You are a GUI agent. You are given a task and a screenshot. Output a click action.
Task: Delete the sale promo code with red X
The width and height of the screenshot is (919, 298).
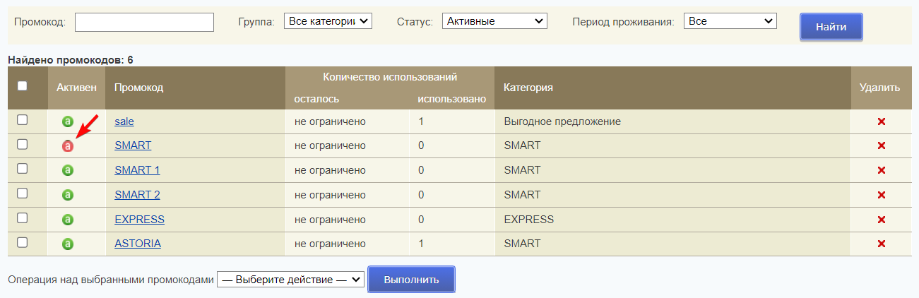tap(881, 121)
